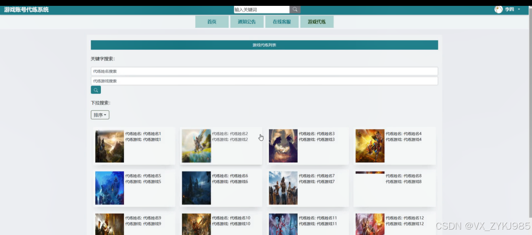Open the thumbnail for 代练姓名5
Image resolution: width=532 pixels, height=235 pixels.
pyautogui.click(x=110, y=188)
